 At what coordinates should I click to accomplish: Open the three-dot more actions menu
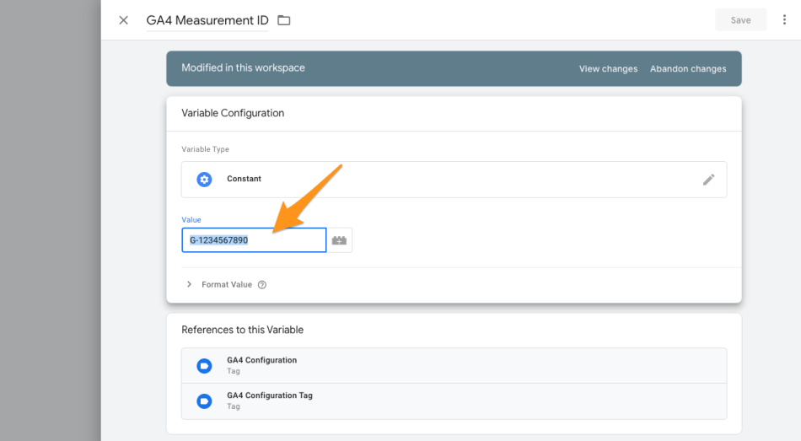click(x=785, y=20)
